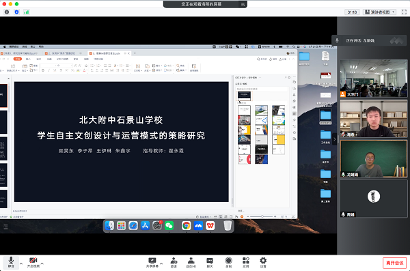The height and width of the screenshot is (271, 410).
Task: Open Launchpad in the shared dock
Action: click(122, 225)
